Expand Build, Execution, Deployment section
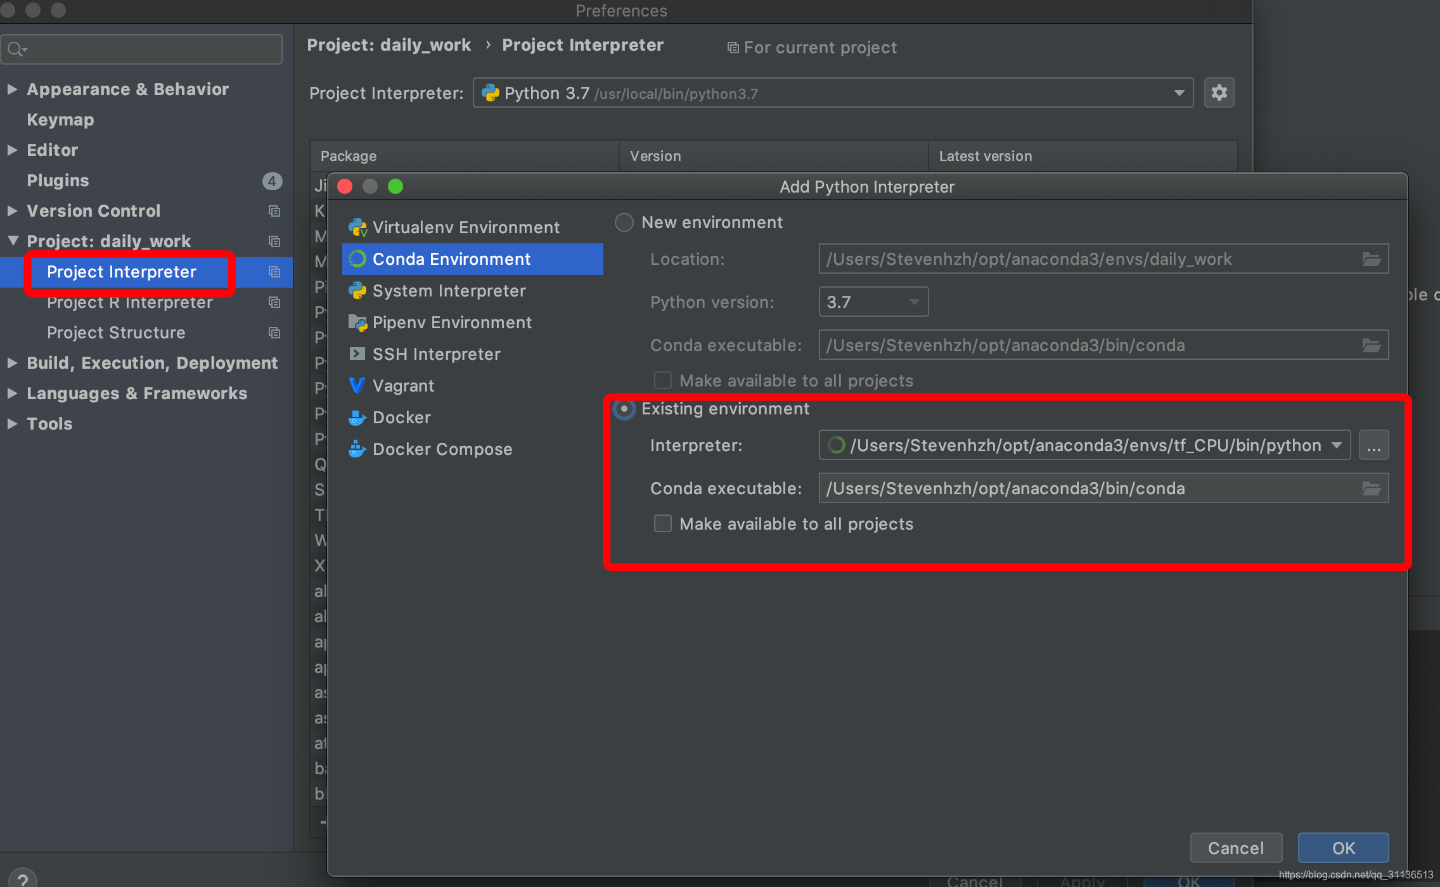Screen dimensions: 1440x887 coord(12,363)
